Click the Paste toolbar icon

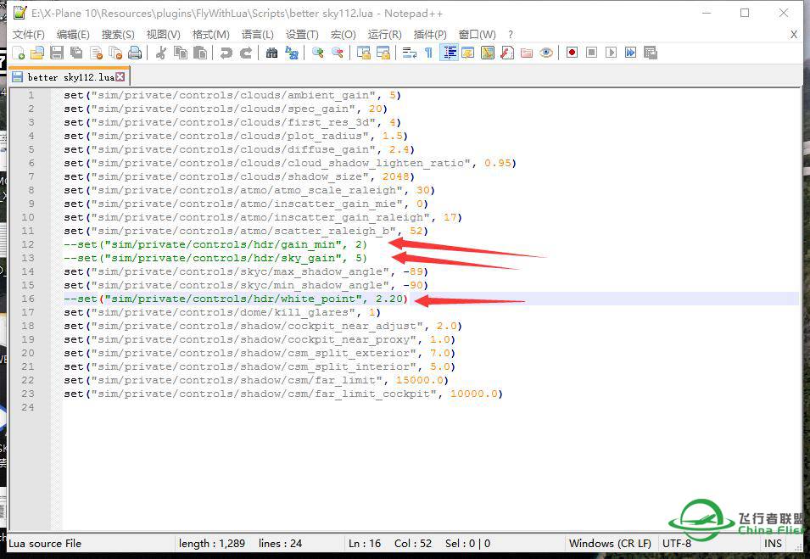200,53
